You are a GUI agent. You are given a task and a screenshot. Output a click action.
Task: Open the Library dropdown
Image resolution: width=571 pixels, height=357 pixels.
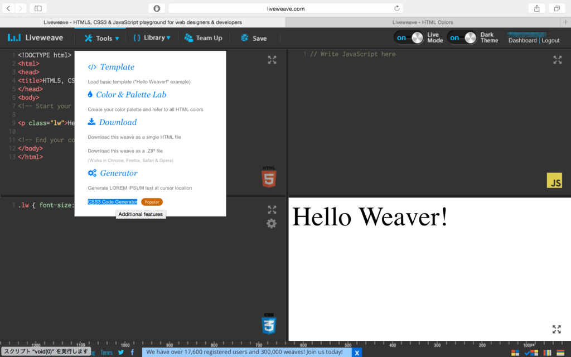coord(152,38)
